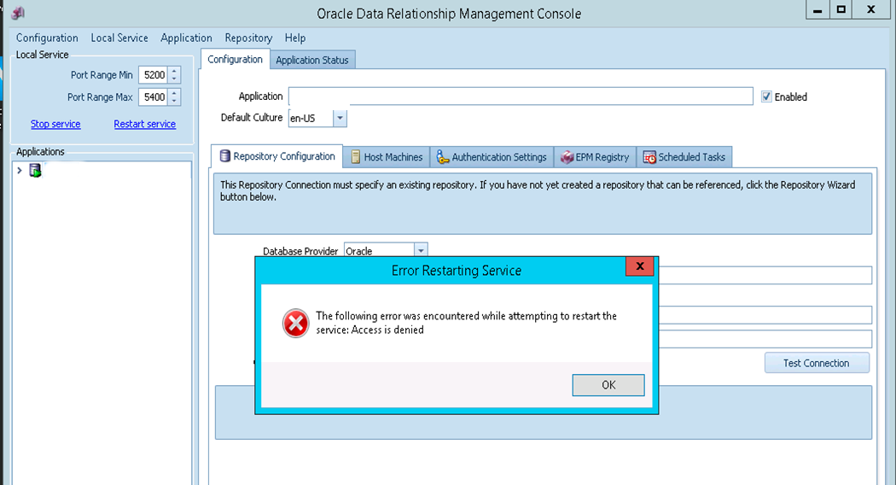Open the Repository menu
Image resolution: width=896 pixels, height=485 pixels.
(248, 38)
